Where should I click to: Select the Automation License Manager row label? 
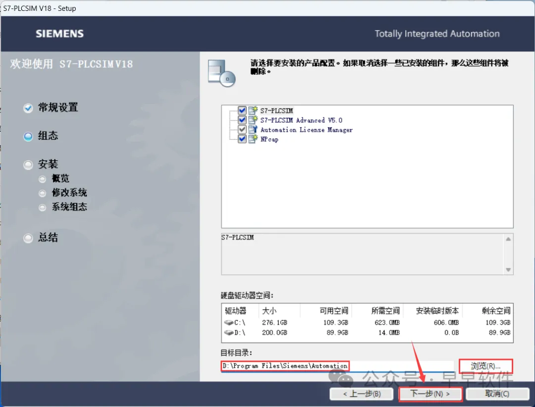(x=307, y=130)
